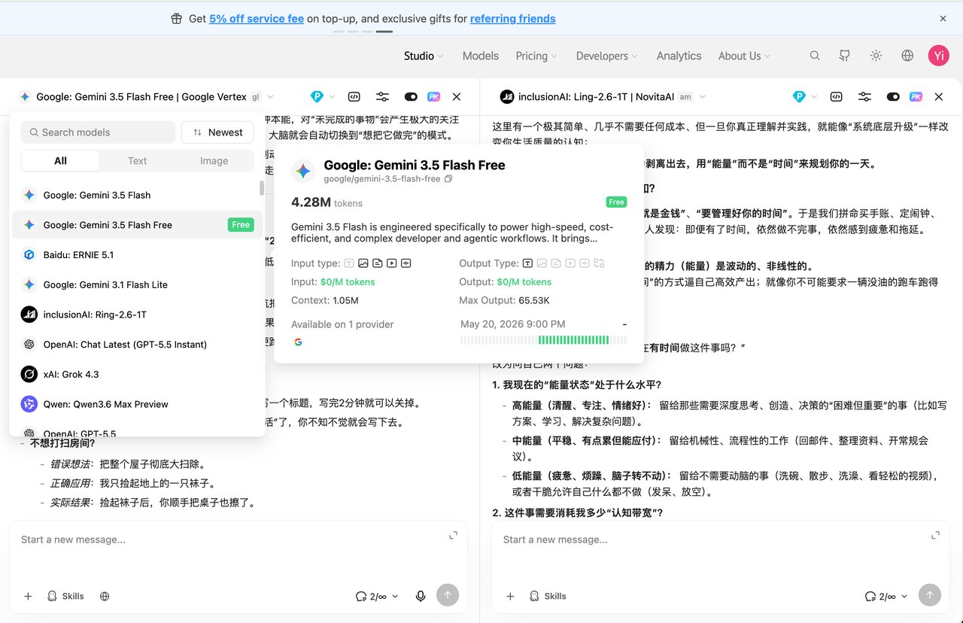Send message in the left chat

coord(448,595)
